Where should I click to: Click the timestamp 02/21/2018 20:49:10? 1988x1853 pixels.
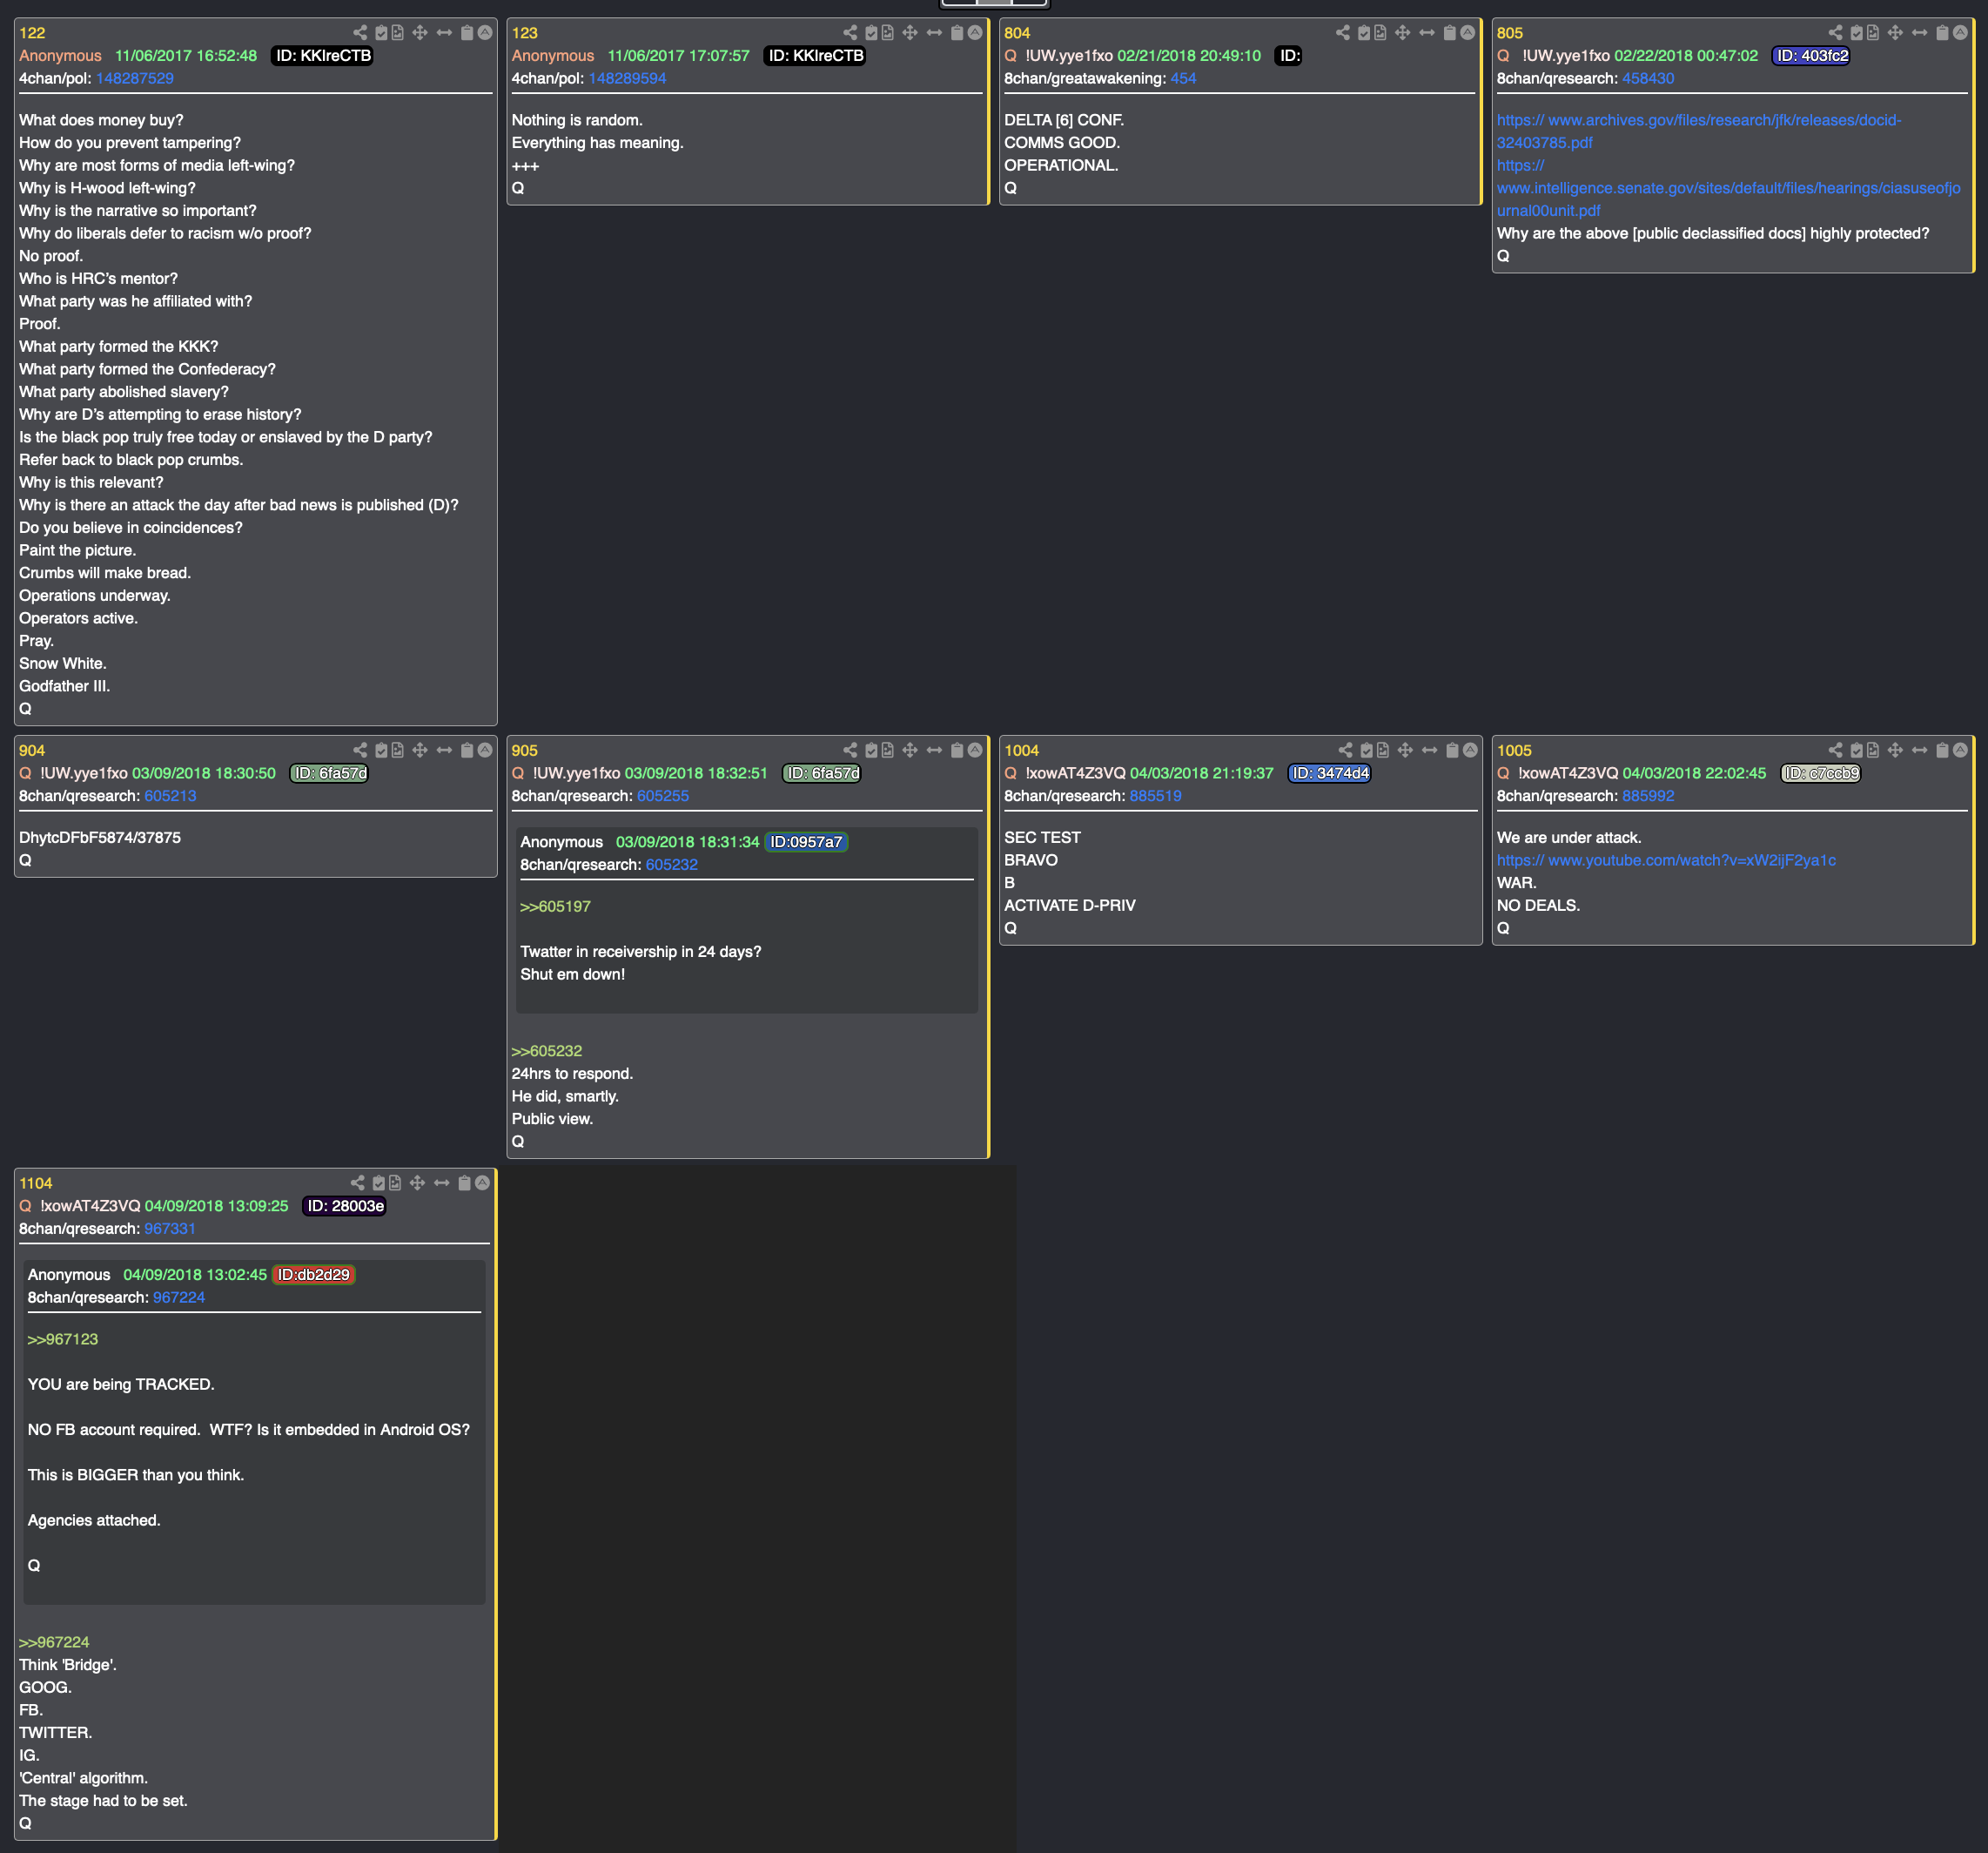(x=1189, y=56)
